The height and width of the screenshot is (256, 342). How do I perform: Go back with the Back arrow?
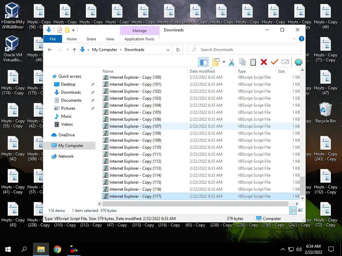(50, 50)
